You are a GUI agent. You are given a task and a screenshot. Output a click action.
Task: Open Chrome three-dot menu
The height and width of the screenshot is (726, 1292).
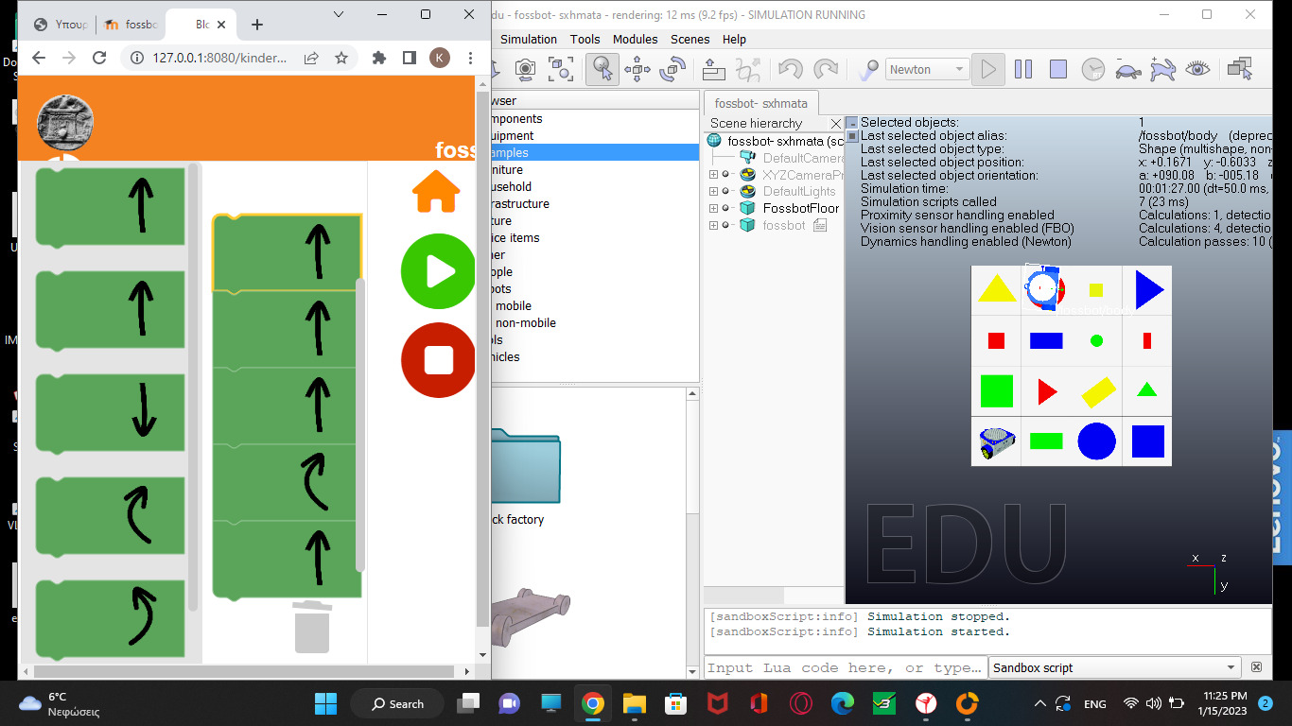(x=470, y=58)
